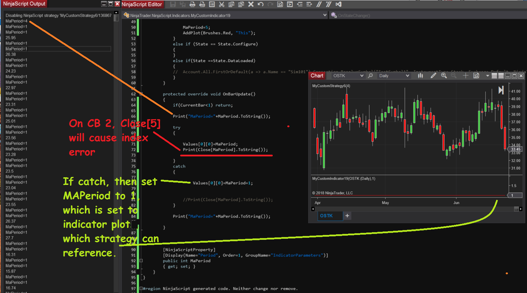Undo the last edit in NinjaScript Editor
This screenshot has height=293, width=527.
(x=261, y=4)
